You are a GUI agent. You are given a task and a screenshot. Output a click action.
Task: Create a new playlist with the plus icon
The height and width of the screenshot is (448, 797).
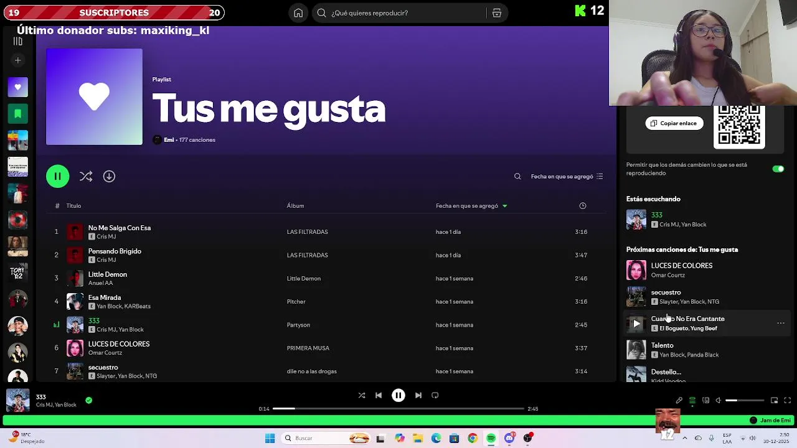[17, 60]
